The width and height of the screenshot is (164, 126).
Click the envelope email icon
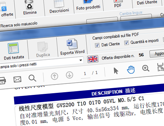coord(17,79)
